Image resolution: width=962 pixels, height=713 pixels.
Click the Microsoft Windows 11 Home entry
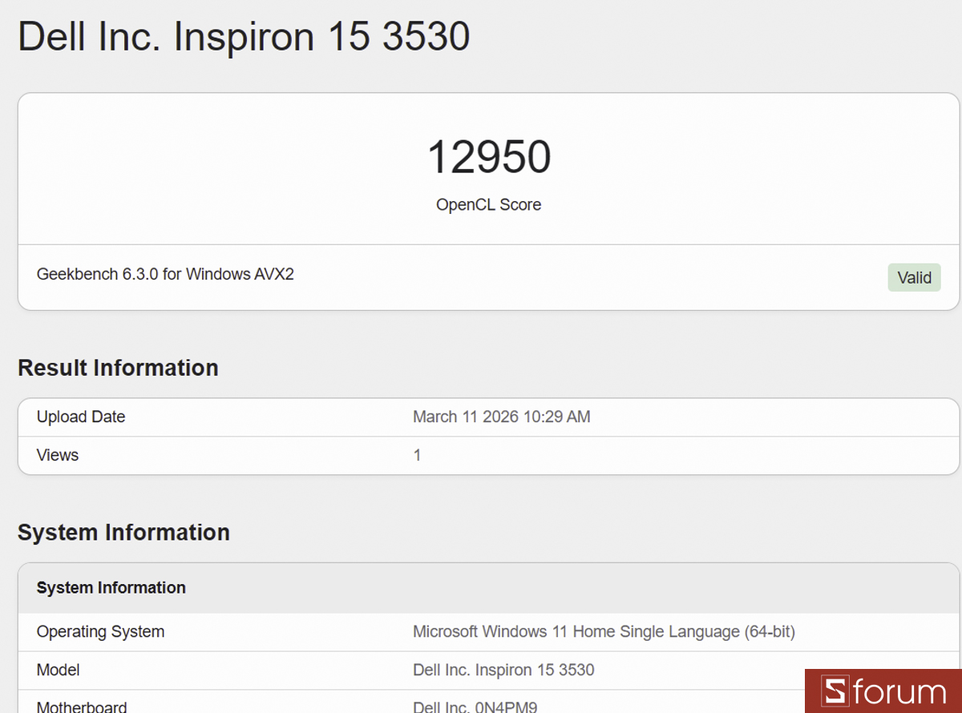(603, 631)
